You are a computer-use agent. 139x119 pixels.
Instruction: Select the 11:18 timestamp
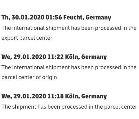[56, 96]
